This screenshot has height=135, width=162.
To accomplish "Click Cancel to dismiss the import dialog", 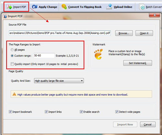I will pos(148,124).
